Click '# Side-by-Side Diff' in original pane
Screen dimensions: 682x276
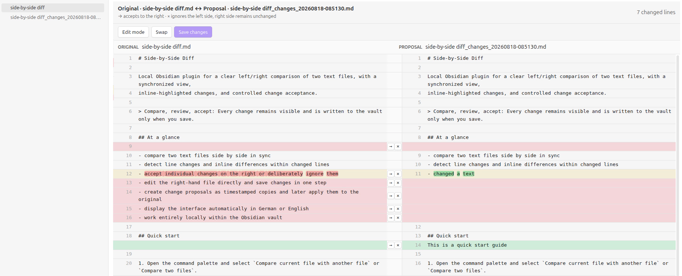coord(166,58)
